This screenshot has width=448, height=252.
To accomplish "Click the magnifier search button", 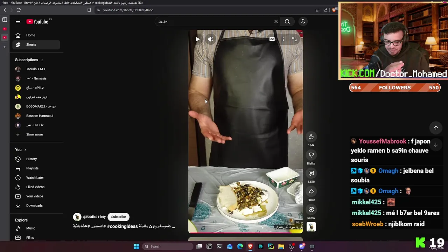I will [x=287, y=21].
